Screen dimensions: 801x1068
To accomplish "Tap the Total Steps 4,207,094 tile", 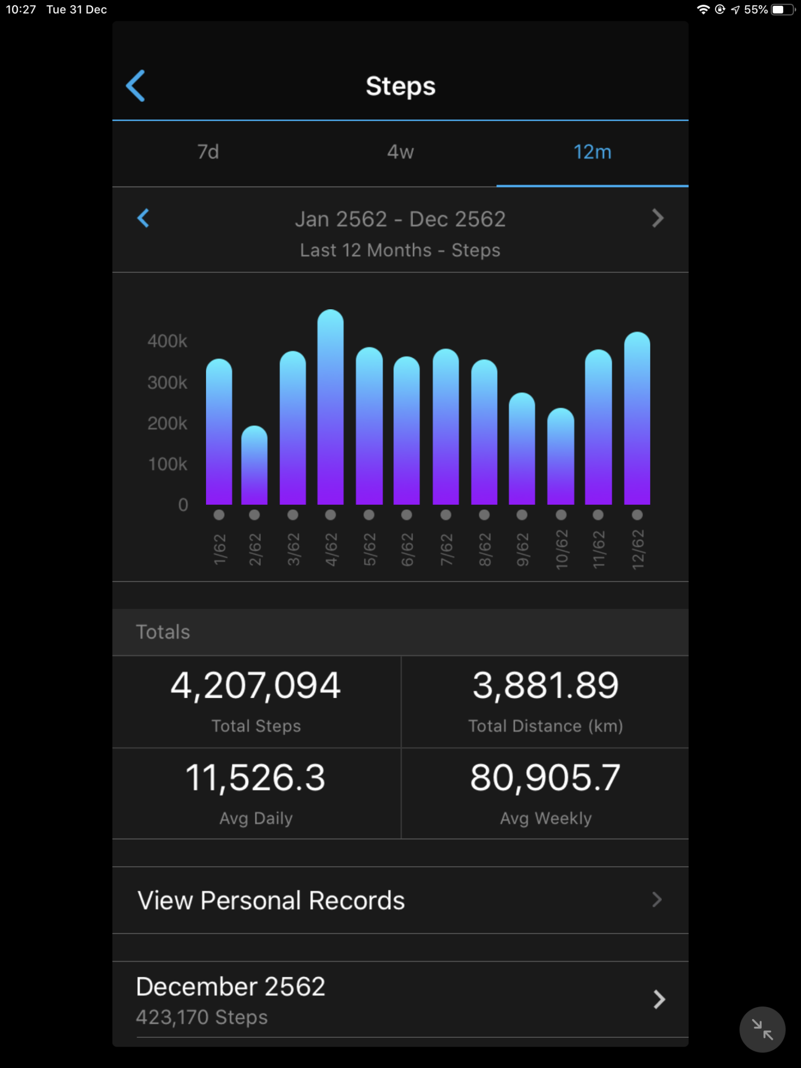I will 256,701.
